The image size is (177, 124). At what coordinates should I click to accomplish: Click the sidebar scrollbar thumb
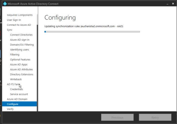37,20
